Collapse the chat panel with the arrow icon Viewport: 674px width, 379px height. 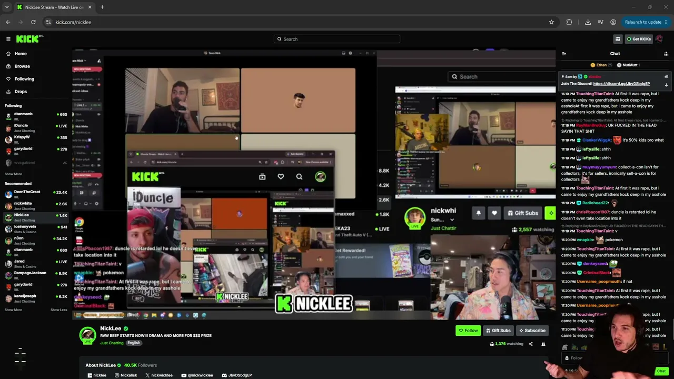click(x=564, y=54)
